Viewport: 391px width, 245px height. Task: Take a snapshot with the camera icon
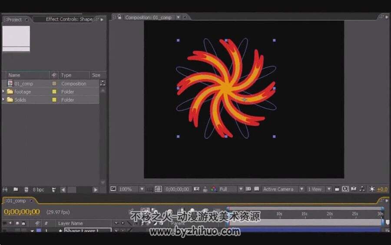[197, 189]
